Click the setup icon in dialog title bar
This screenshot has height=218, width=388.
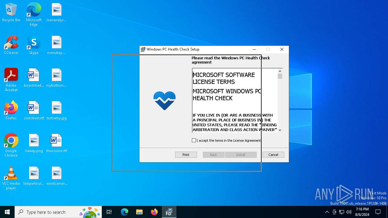143,49
